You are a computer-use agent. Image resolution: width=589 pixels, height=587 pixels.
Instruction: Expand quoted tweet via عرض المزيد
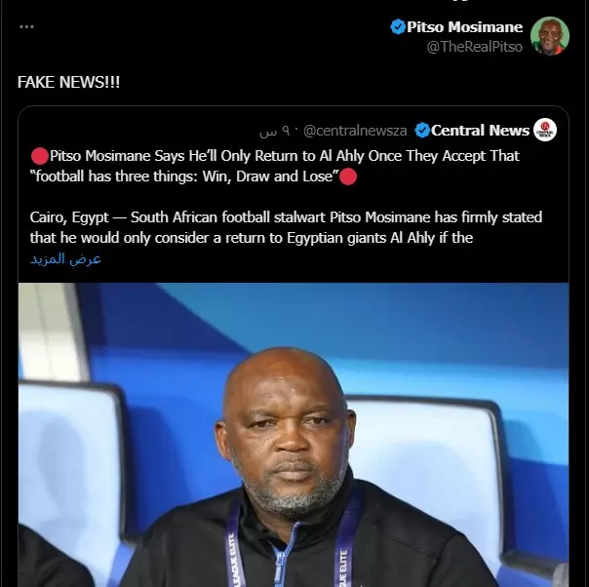65,258
